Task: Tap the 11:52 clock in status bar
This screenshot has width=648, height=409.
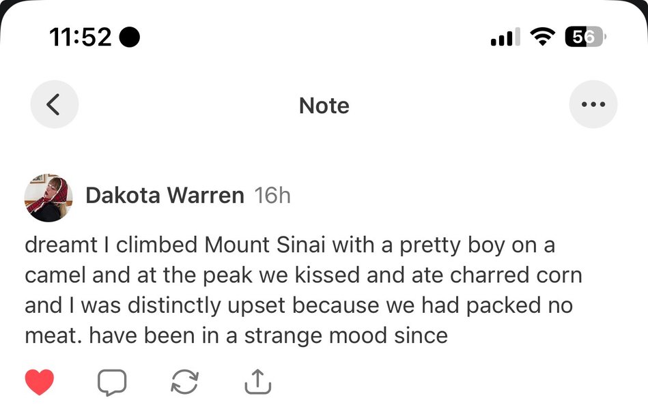Action: pyautogui.click(x=81, y=37)
